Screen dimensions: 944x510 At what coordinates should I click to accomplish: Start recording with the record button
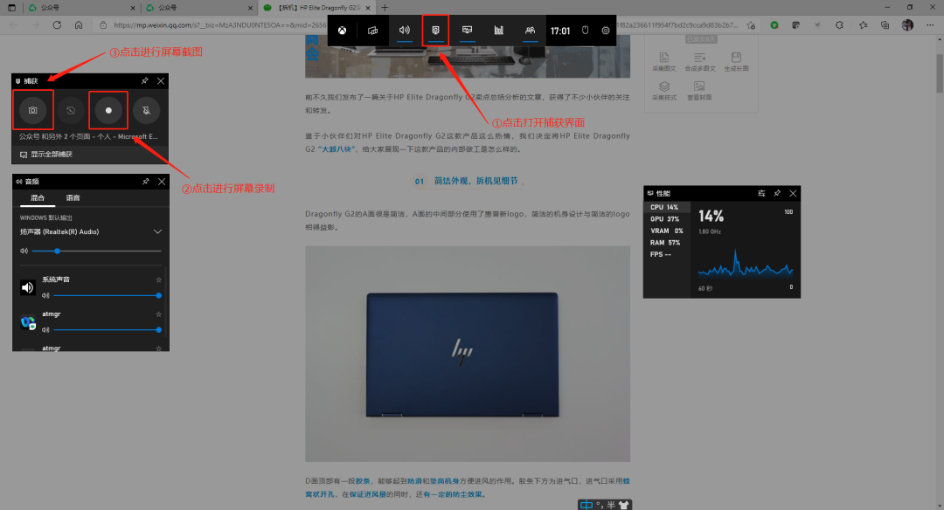(x=108, y=110)
